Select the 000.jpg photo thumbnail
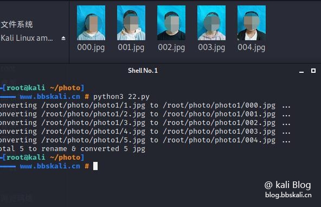Screen dimensions: 321x207 click(91, 23)
